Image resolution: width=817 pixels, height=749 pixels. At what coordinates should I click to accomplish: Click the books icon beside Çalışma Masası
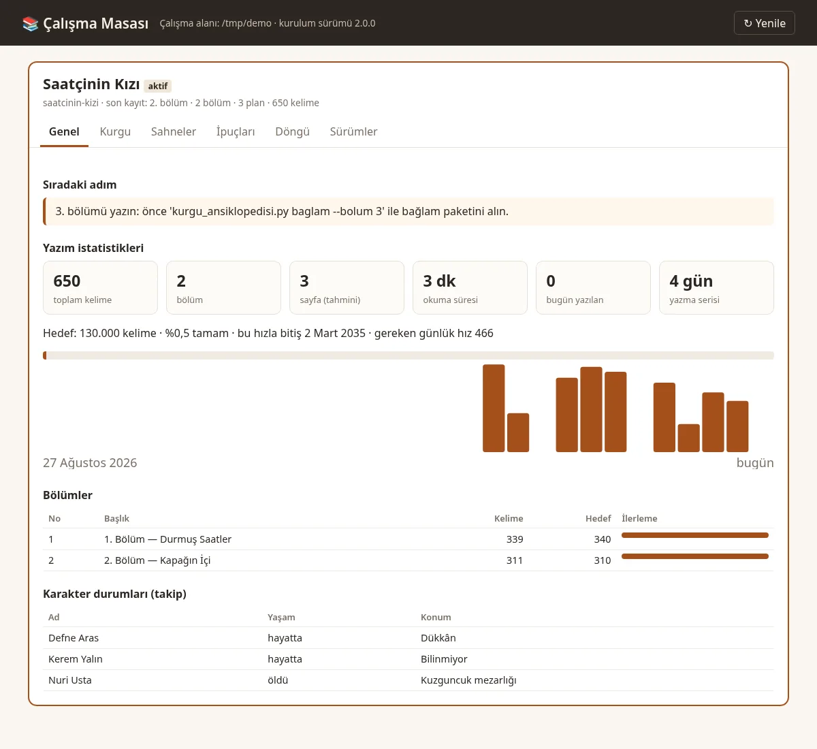point(30,23)
